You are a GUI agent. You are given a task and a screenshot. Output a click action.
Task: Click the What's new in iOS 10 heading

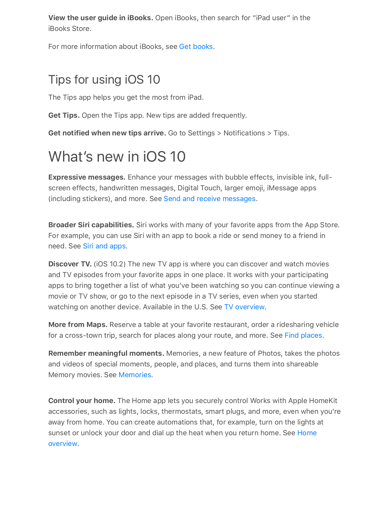coord(117,157)
